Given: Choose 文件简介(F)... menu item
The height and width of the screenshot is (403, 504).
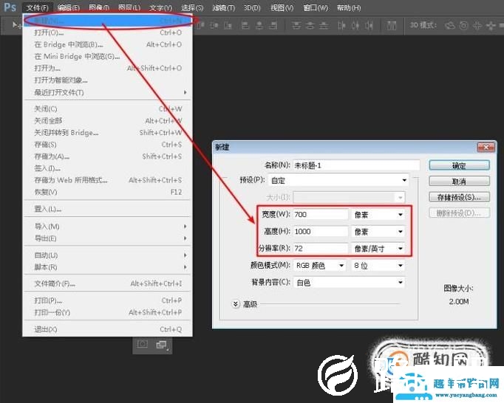Looking at the screenshot, I should pyautogui.click(x=107, y=283).
